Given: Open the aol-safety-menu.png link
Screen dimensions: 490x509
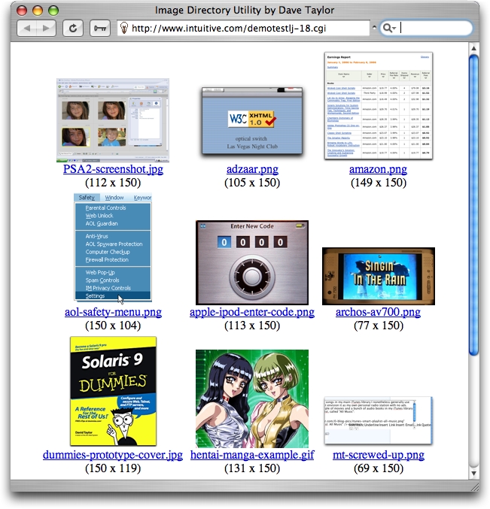Looking at the screenshot, I should (x=113, y=312).
